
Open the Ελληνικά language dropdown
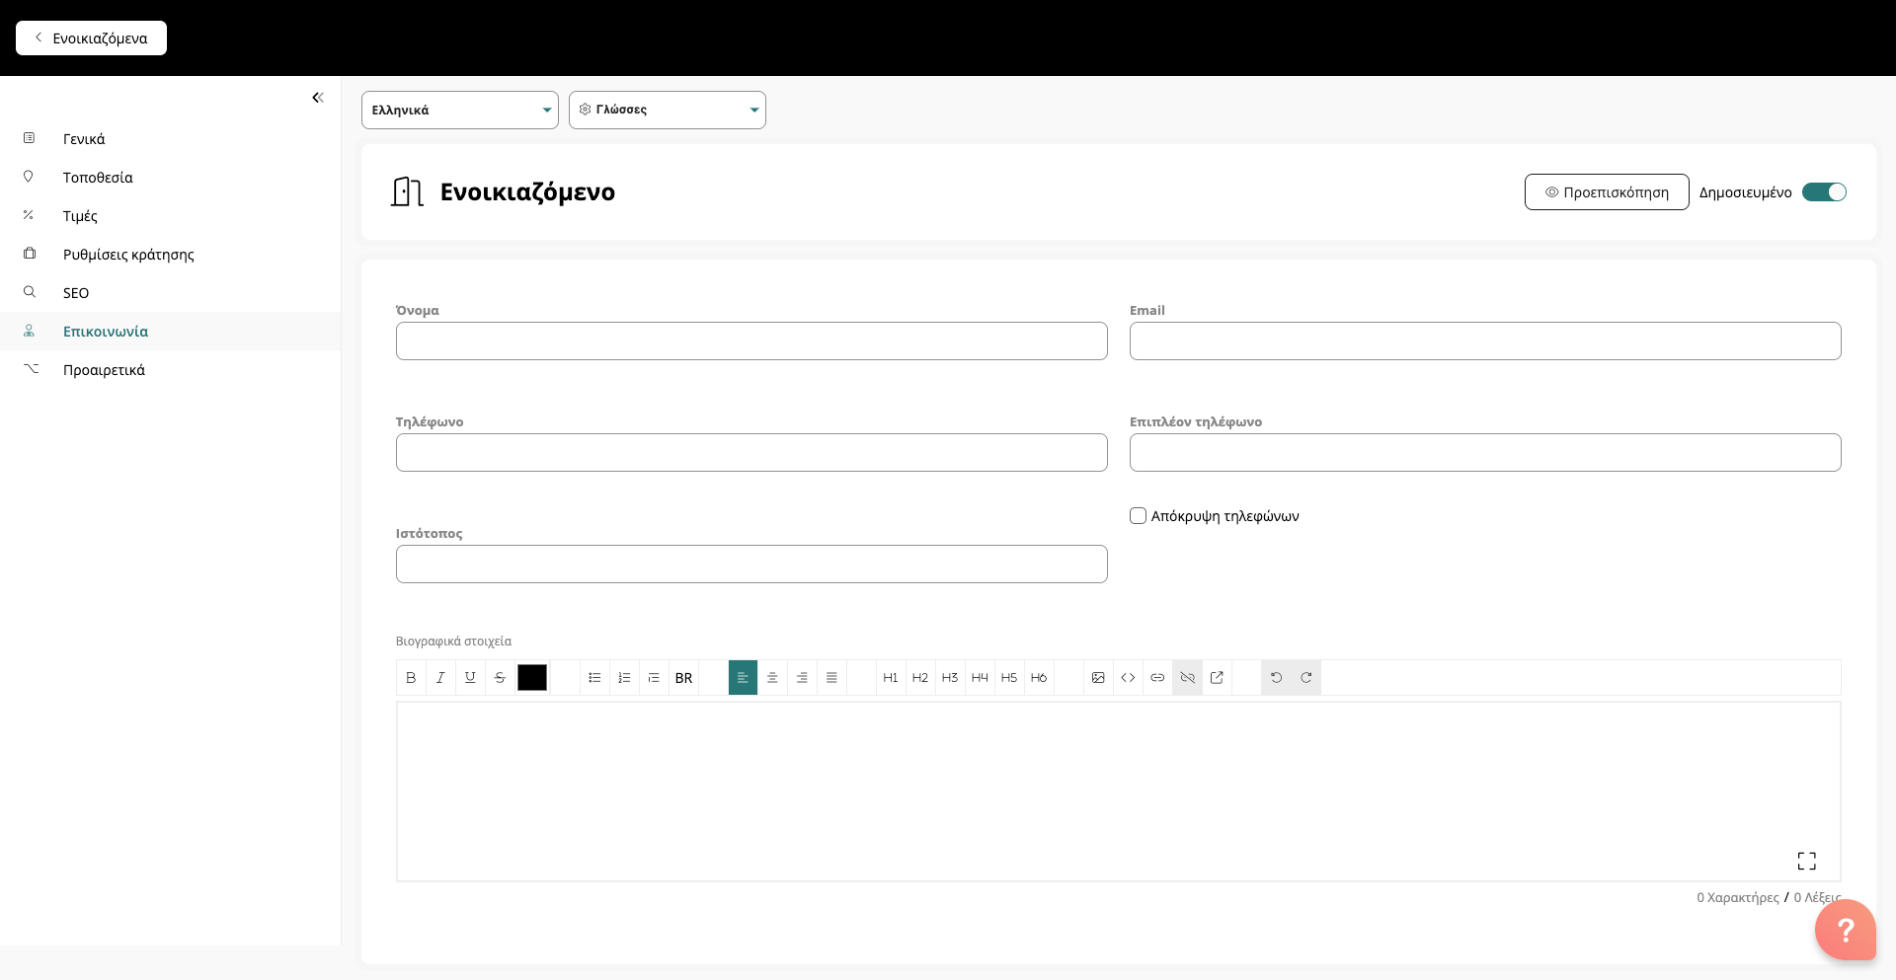pos(459,111)
